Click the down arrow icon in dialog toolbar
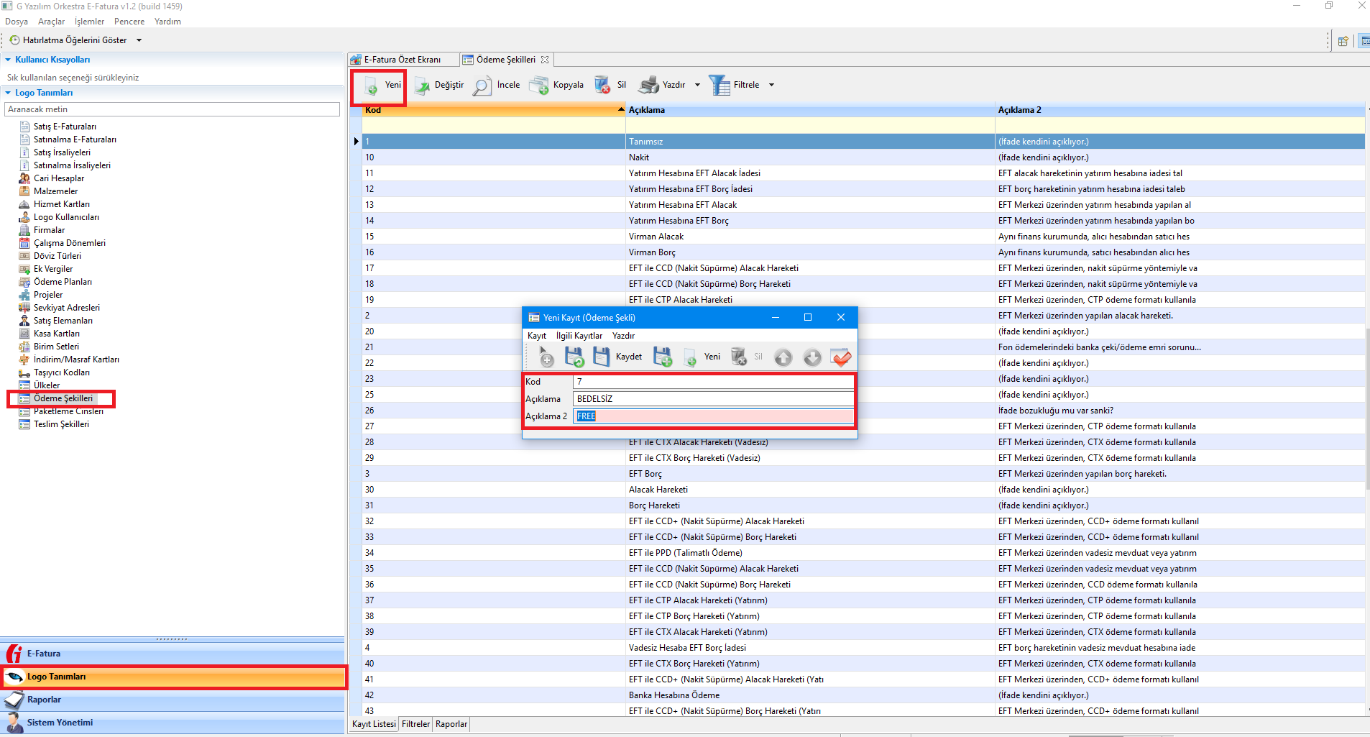The height and width of the screenshot is (737, 1370). point(812,357)
